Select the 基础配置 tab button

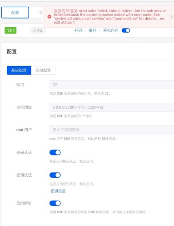click(x=19, y=70)
